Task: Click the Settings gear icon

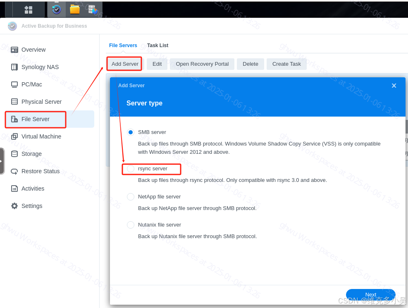Action: click(14, 206)
